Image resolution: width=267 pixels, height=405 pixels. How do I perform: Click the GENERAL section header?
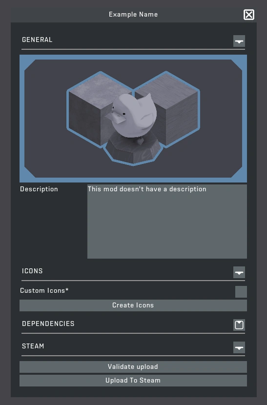click(x=37, y=40)
